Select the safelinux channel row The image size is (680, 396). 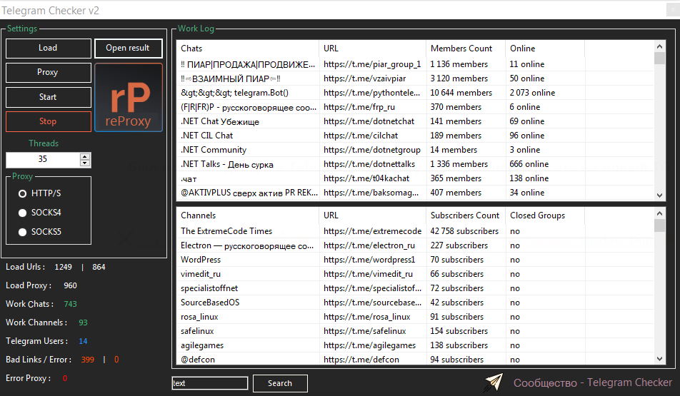pos(415,332)
